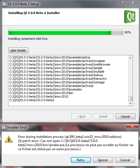Click the Qt logo in the header
This screenshot has height=168, width=140.
coord(130,17)
